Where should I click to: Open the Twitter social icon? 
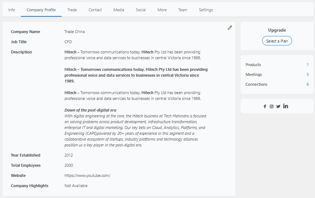[278, 106]
